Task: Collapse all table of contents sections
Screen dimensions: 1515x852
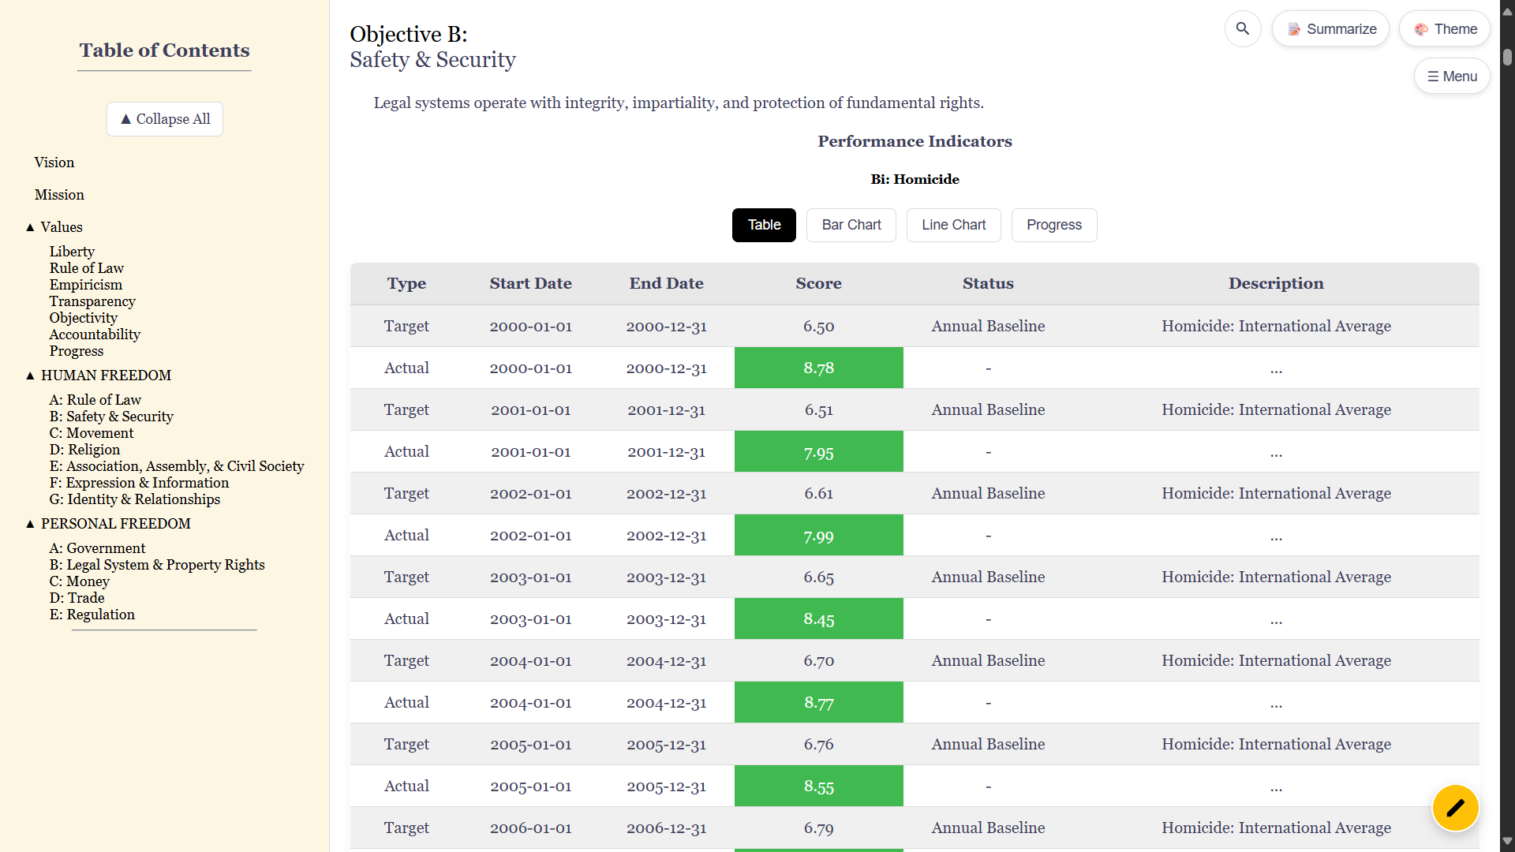Action: click(x=165, y=119)
